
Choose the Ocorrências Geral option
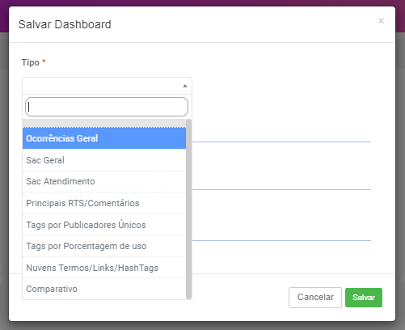(x=104, y=138)
